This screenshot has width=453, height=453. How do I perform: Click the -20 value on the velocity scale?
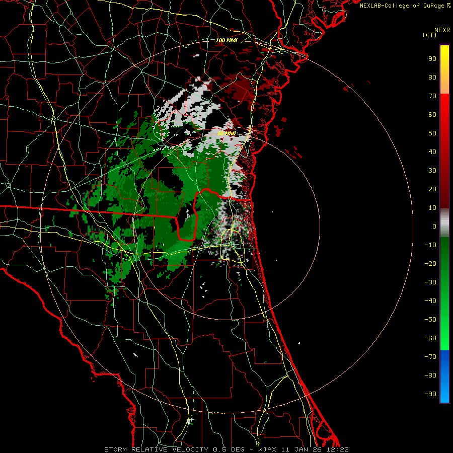430,264
